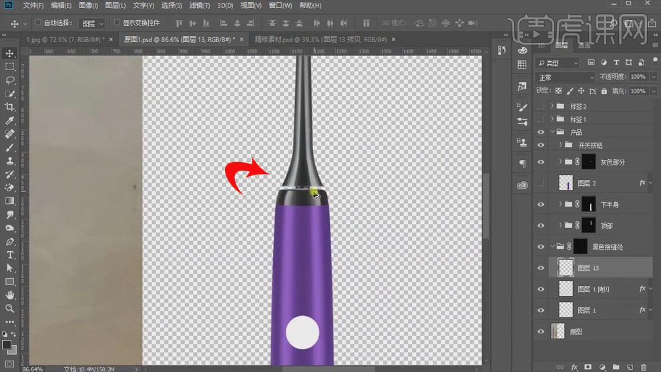Select the Rectangular Marquee tool

[10, 67]
